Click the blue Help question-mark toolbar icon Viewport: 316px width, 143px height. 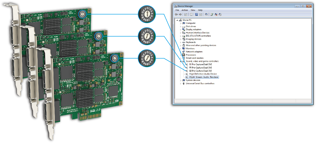197,14
